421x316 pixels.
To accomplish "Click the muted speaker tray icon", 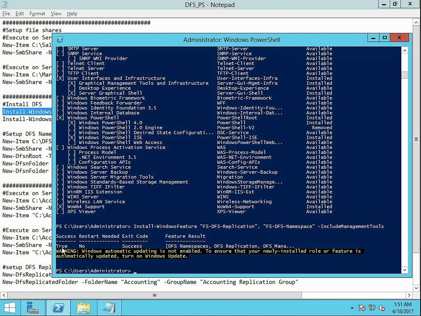I will pos(382,308).
